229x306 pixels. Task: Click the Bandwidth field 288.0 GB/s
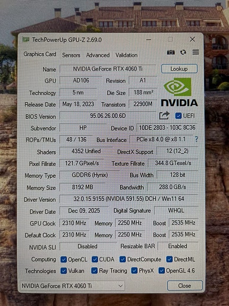173,187
